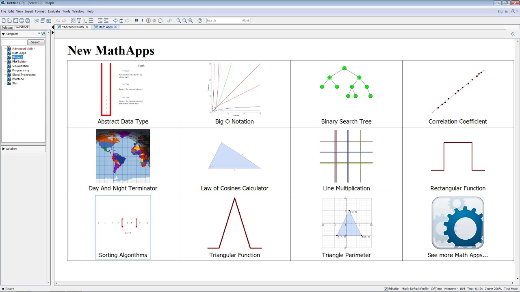Open the Abstract Data Type math app
Screen dimensions: 520x292
(123, 94)
